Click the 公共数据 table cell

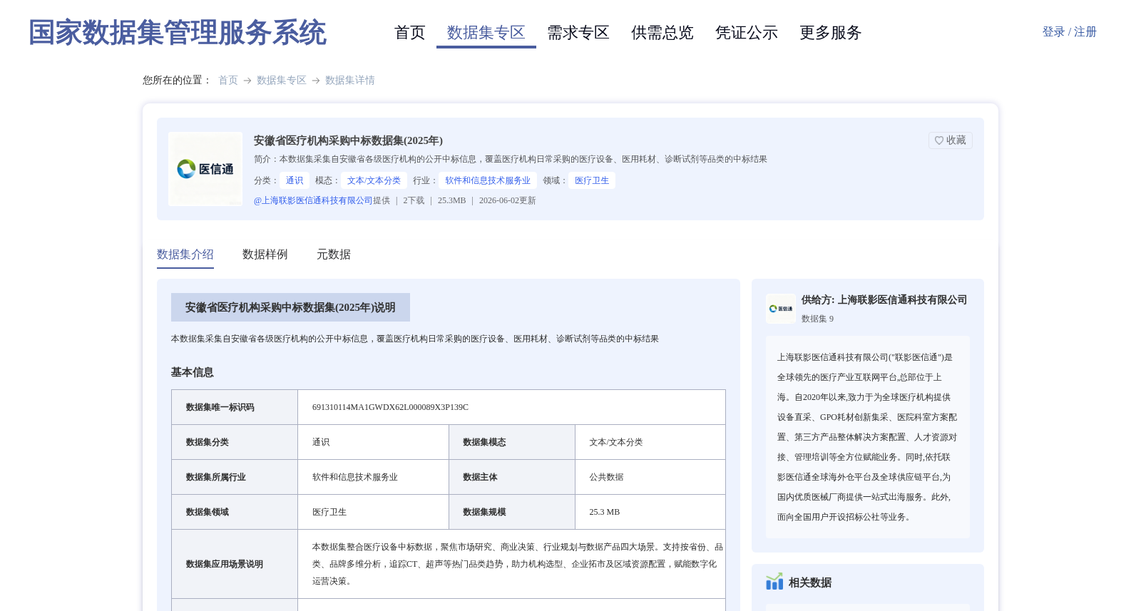point(650,477)
